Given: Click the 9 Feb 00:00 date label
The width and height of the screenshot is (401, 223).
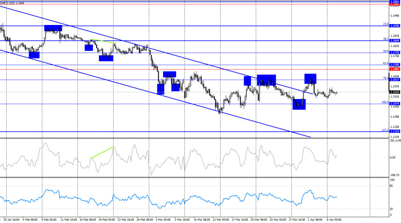Looking at the screenshot, I should [49, 220].
